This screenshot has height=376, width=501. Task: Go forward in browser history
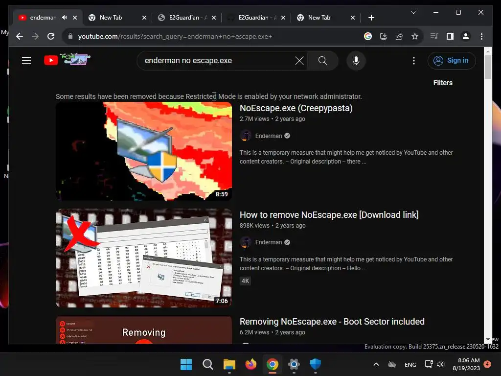click(x=35, y=36)
